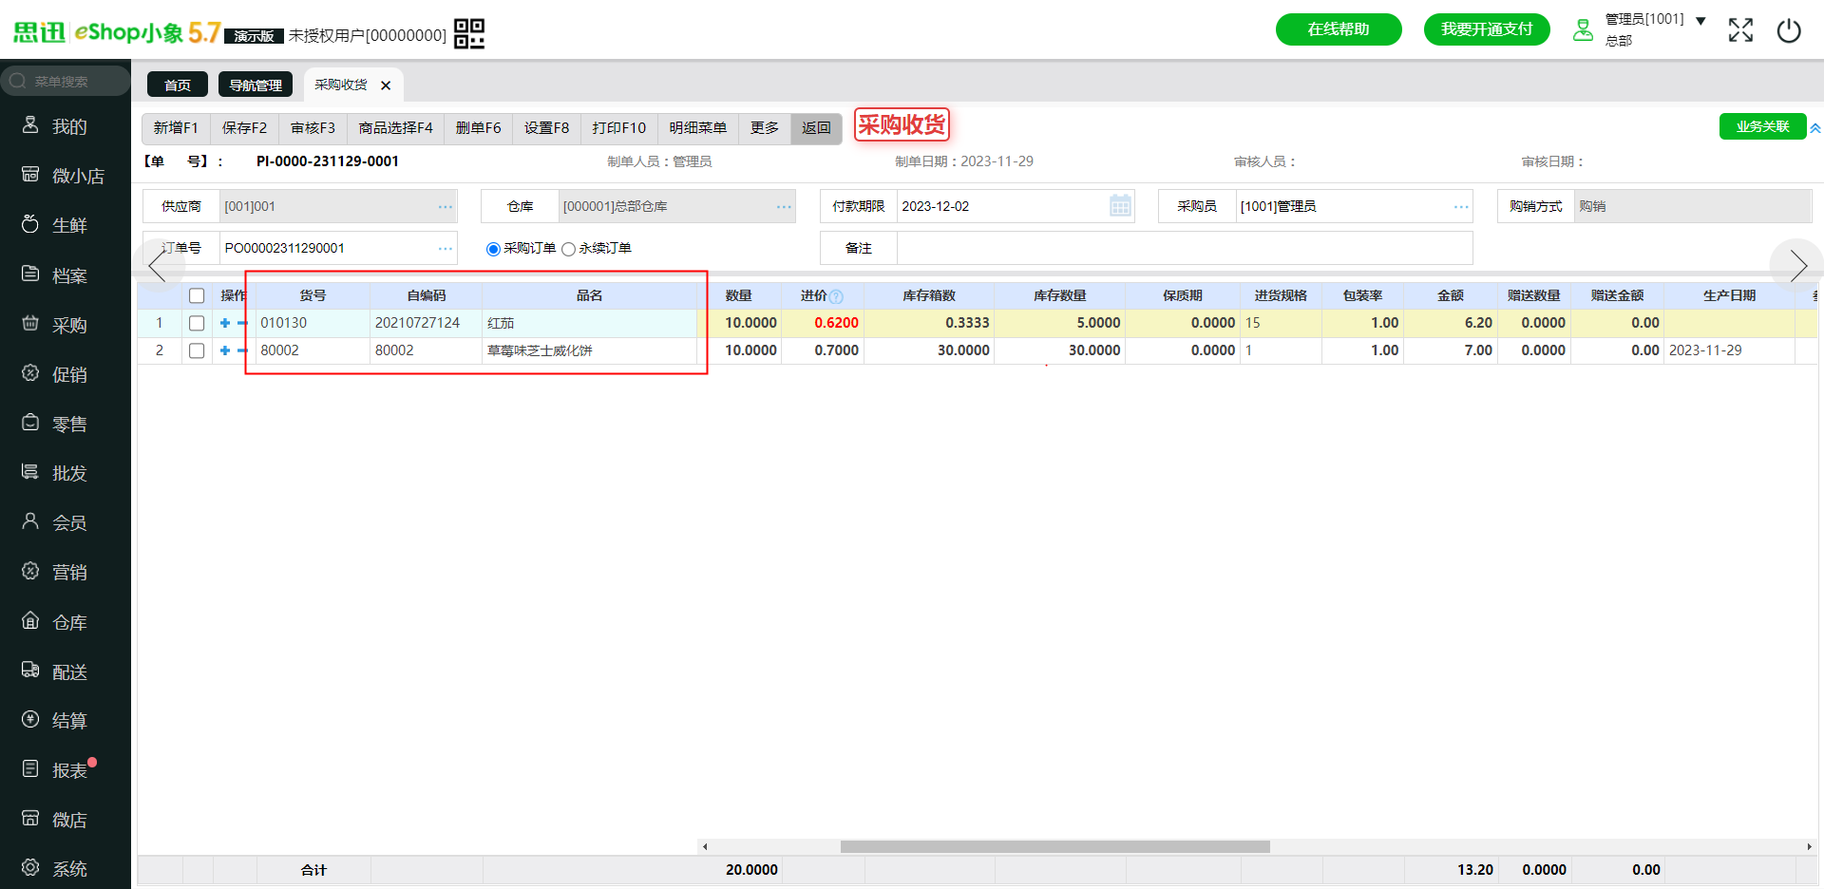Check the row 2 checkbox for 80002
Viewport: 1824px width, 889px height.
197,350
